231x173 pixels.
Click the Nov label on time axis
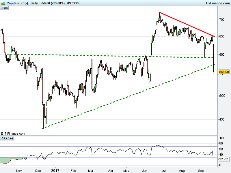pos(19,171)
